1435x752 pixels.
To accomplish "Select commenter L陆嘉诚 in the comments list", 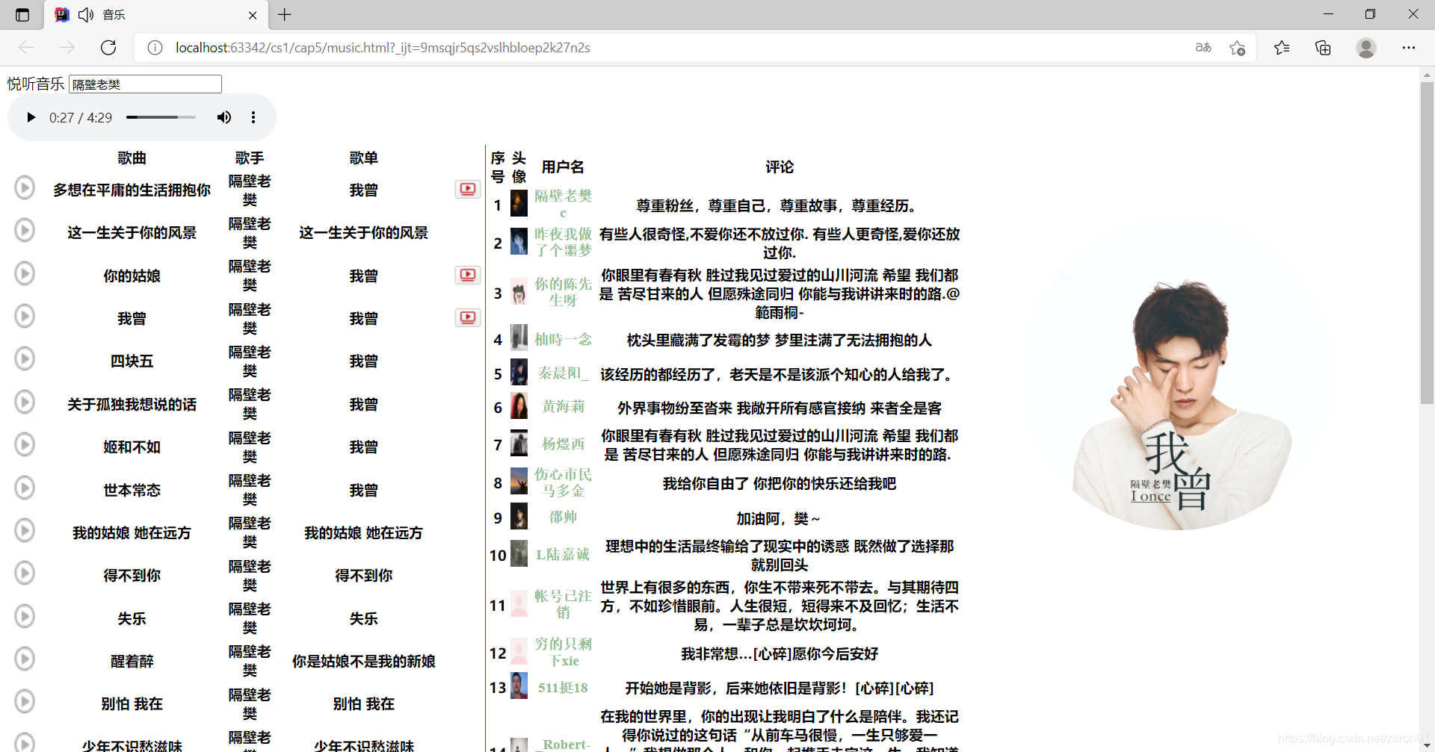I will (564, 554).
